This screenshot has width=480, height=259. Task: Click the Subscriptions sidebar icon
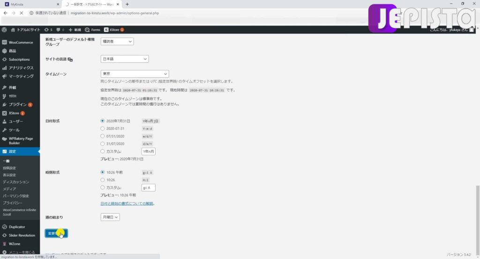pos(4,59)
